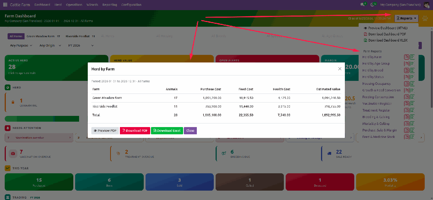Download Herd by Breed PDF
Screen dimensions: 433x200
click(407, 70)
